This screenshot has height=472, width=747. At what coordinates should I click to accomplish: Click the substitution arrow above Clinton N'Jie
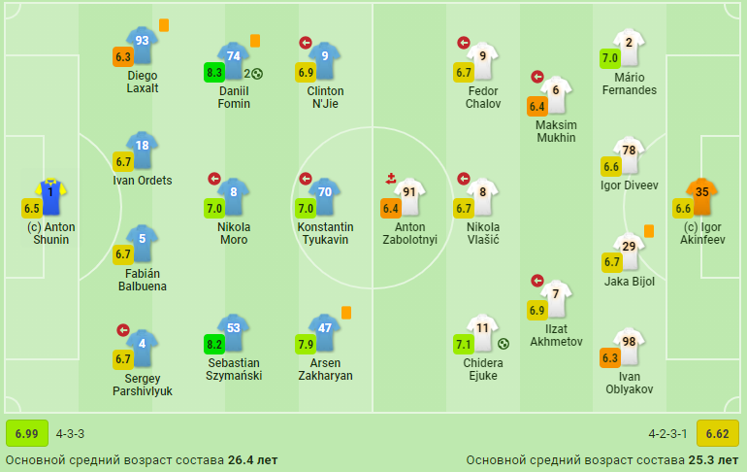306,43
